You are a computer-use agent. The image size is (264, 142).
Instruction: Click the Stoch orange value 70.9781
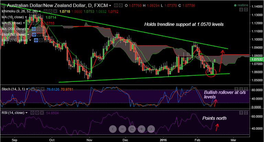(x=67, y=89)
